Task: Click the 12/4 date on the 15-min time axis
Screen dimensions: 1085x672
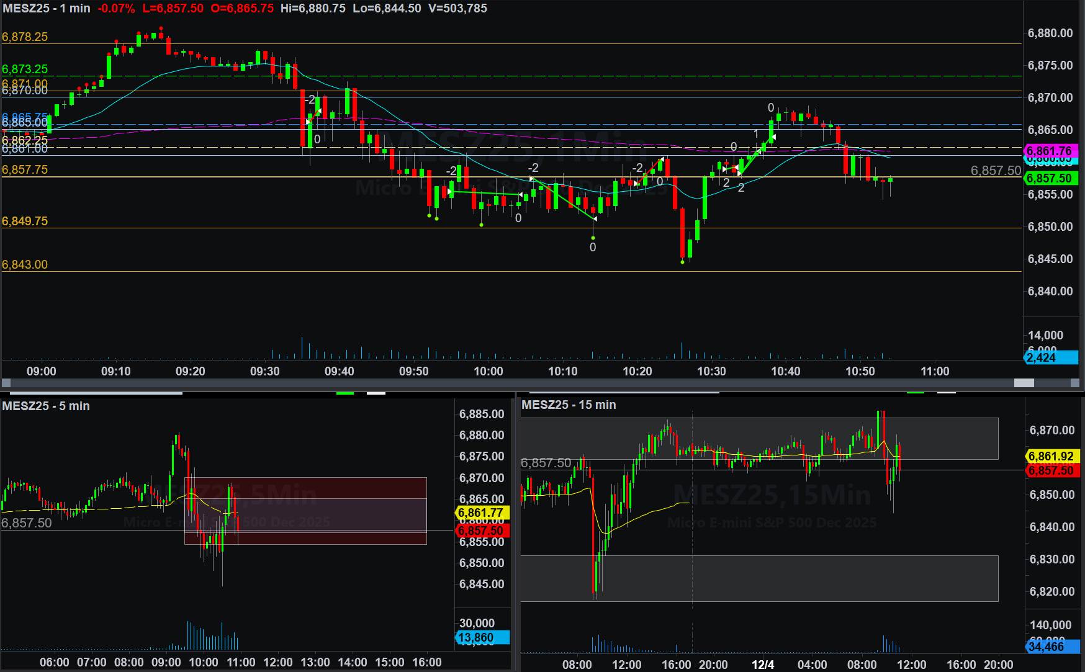Action: (763, 665)
